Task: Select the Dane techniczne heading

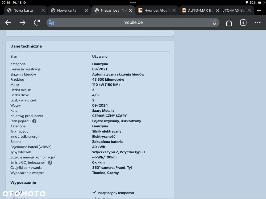Action: pos(26,46)
